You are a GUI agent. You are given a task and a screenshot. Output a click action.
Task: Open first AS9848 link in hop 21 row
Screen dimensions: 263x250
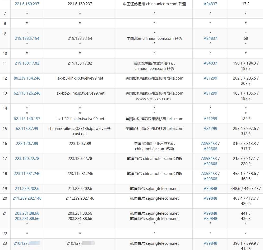point(210,213)
